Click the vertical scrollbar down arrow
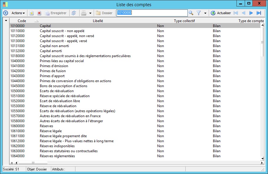Image resolution: width=268 pixels, height=174 pixels. tap(262, 159)
